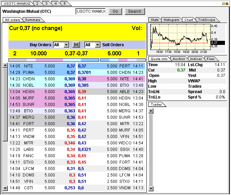Image resolution: width=231 pixels, height=195 pixels.
Task: Open the Histogram tab
Action: pyautogui.click(x=171, y=20)
